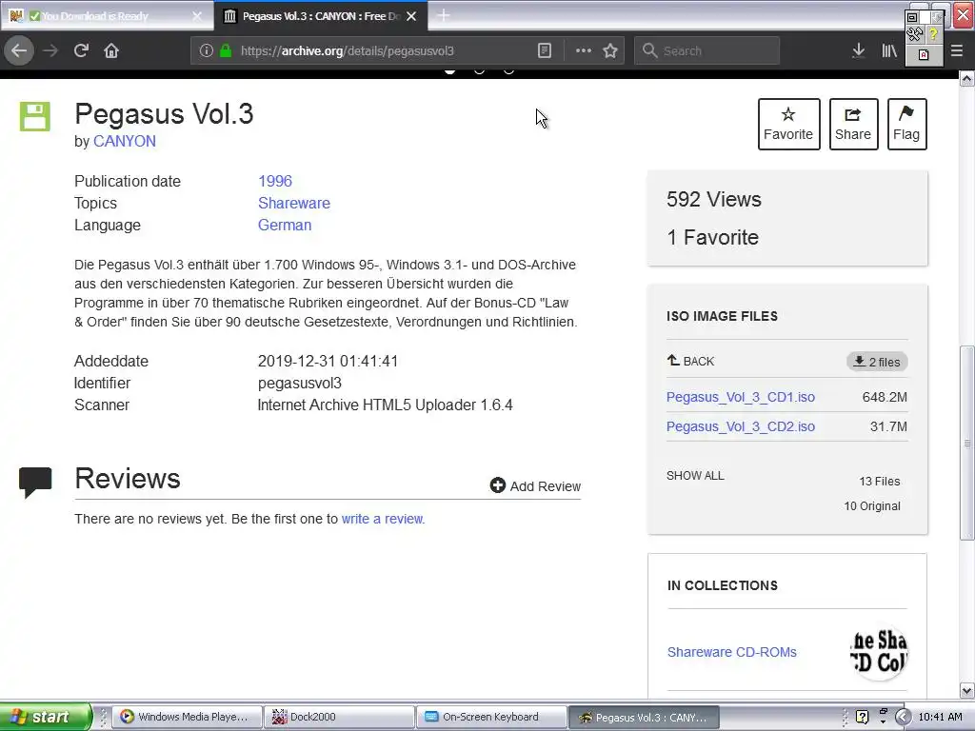Click BACK in ISO image files
The height and width of the screenshot is (731, 975).
click(690, 361)
